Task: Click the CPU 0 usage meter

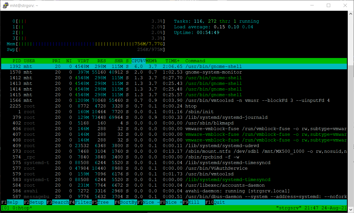Action: pos(89,21)
